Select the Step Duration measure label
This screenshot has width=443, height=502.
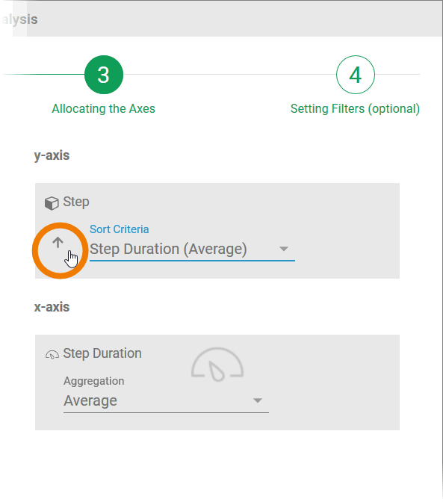[102, 353]
